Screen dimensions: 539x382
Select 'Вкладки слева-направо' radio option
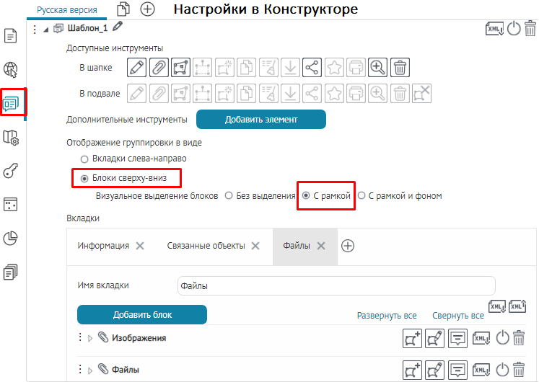click(x=84, y=159)
